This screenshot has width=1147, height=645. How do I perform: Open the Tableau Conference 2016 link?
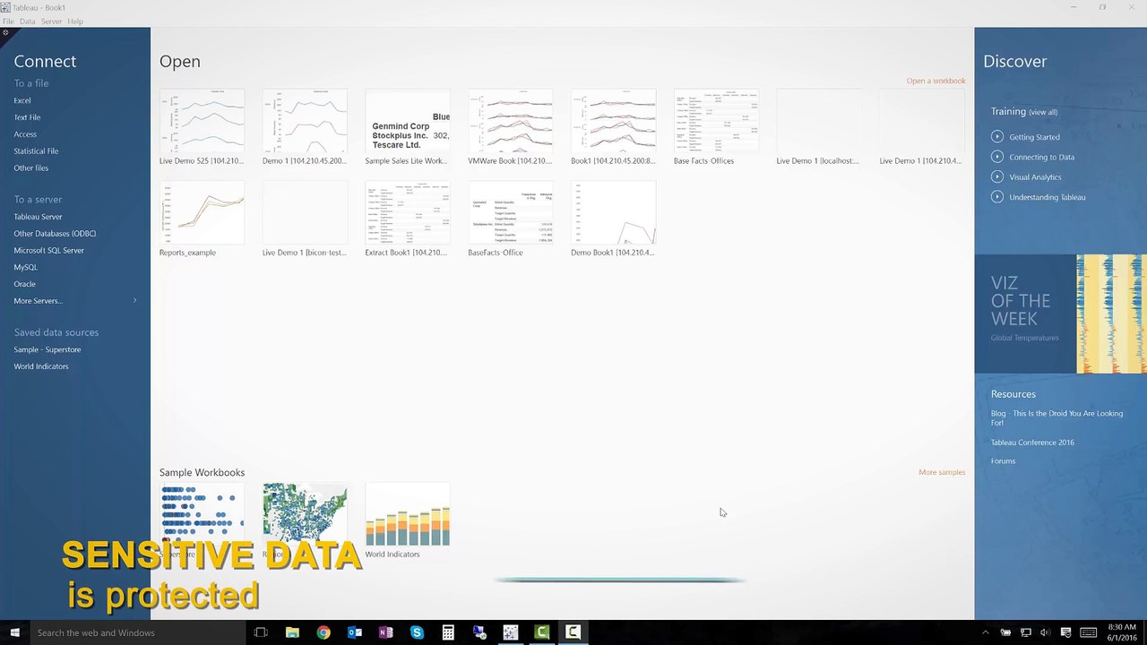pos(1032,443)
